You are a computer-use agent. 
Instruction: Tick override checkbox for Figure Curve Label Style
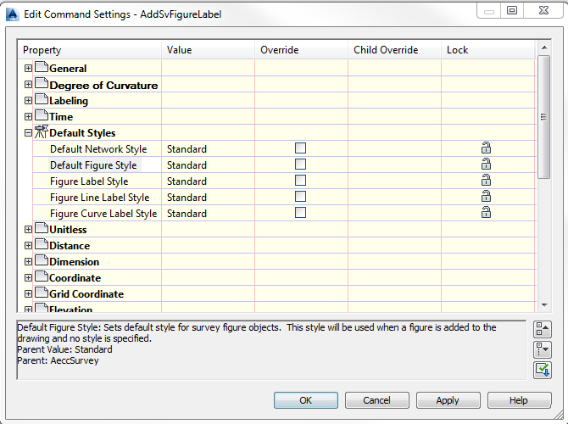(x=300, y=213)
